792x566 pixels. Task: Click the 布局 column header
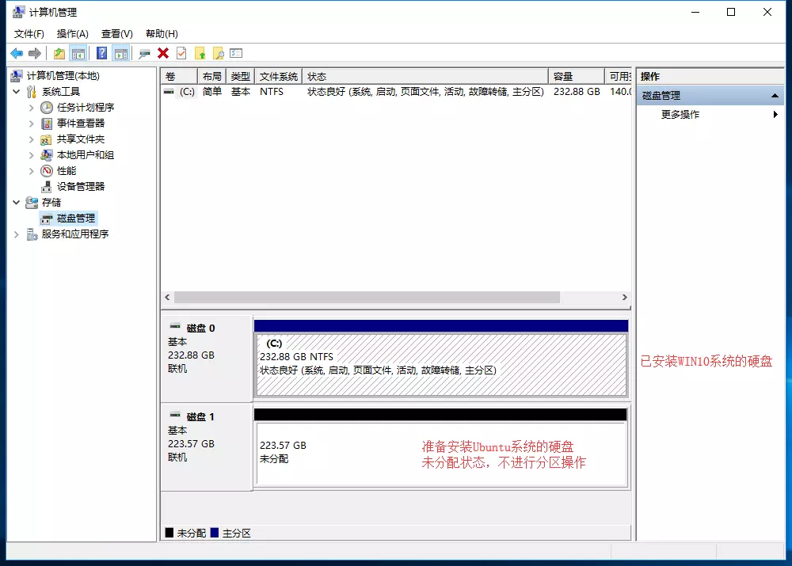click(x=211, y=77)
